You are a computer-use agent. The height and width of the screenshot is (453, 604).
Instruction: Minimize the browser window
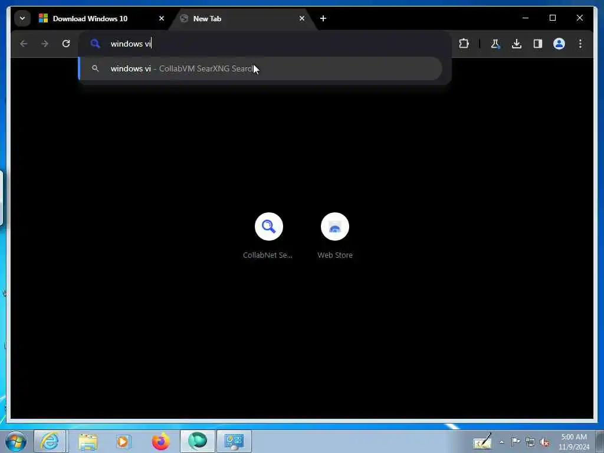pyautogui.click(x=526, y=18)
